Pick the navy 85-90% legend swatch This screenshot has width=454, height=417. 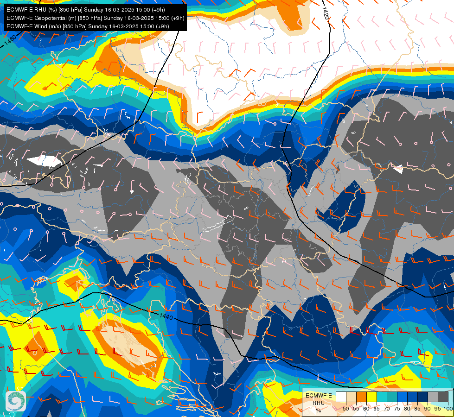click(423, 397)
